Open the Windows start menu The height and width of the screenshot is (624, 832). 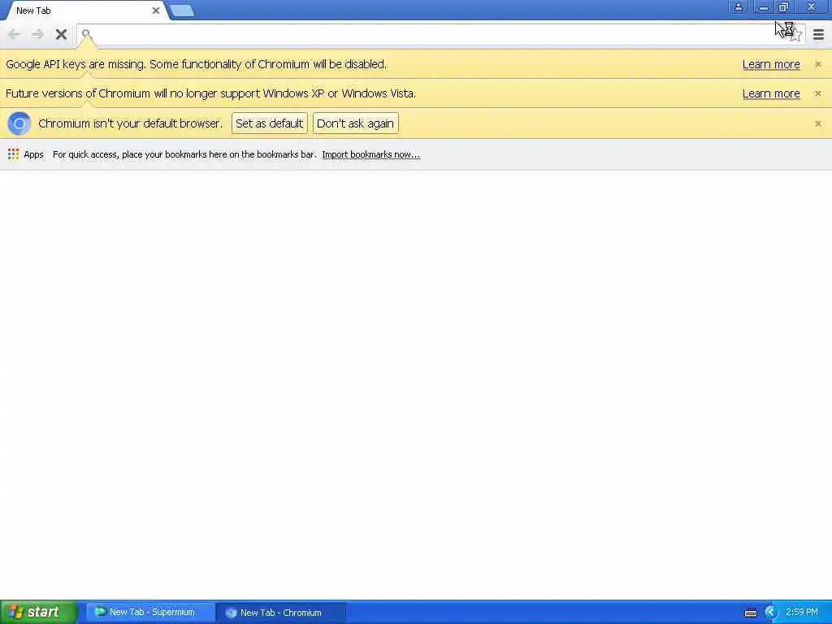coord(39,613)
